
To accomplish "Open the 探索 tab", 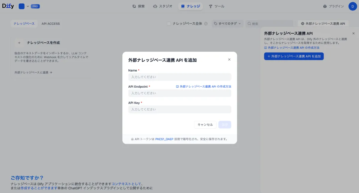I will pyautogui.click(x=139, y=6).
